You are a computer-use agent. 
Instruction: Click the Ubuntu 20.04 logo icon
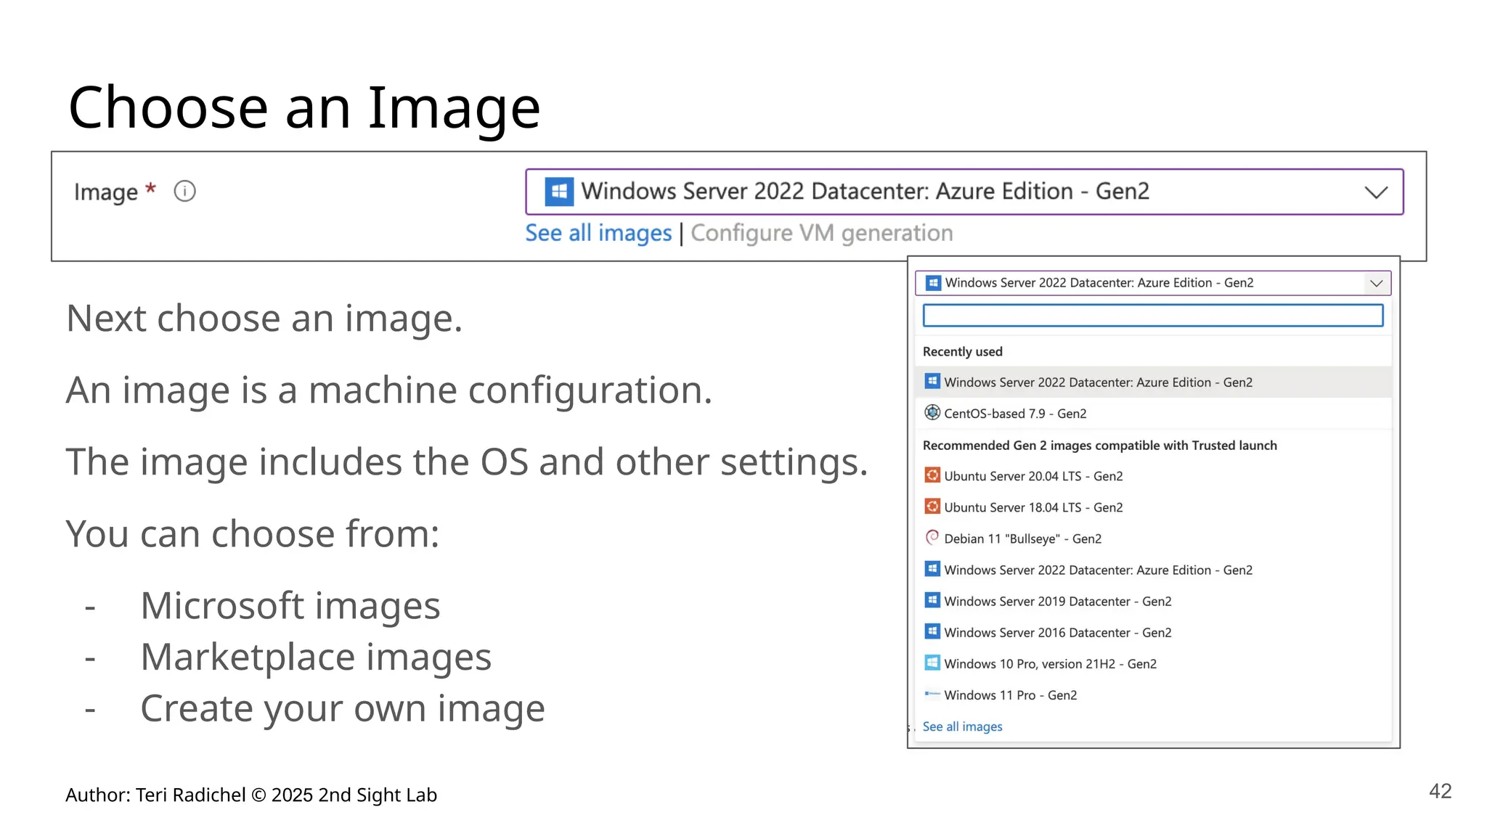tap(932, 475)
